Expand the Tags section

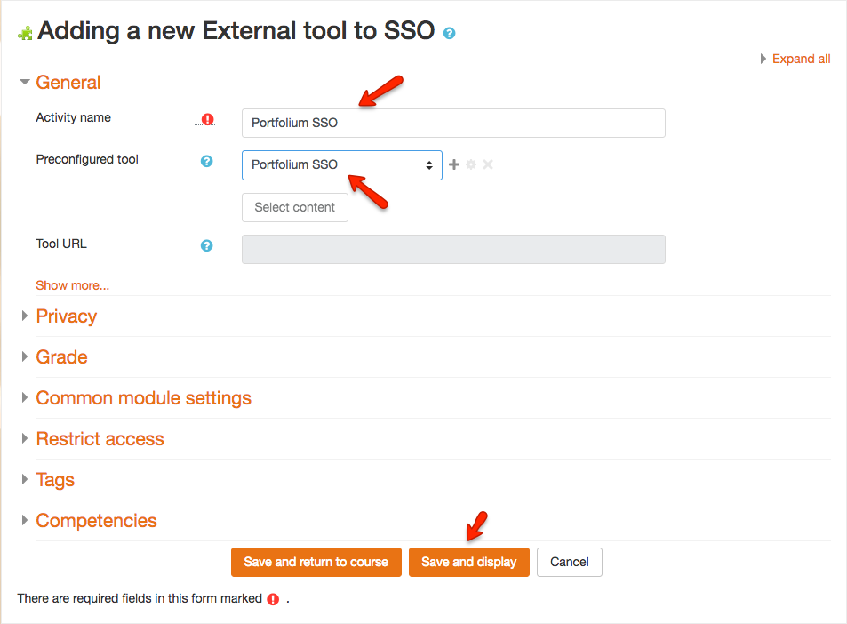[55, 480]
